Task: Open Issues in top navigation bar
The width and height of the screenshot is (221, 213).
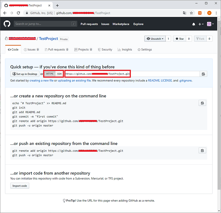Action: [105, 24]
